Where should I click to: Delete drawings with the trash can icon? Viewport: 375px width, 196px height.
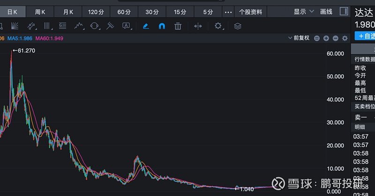pyautogui.click(x=178, y=26)
